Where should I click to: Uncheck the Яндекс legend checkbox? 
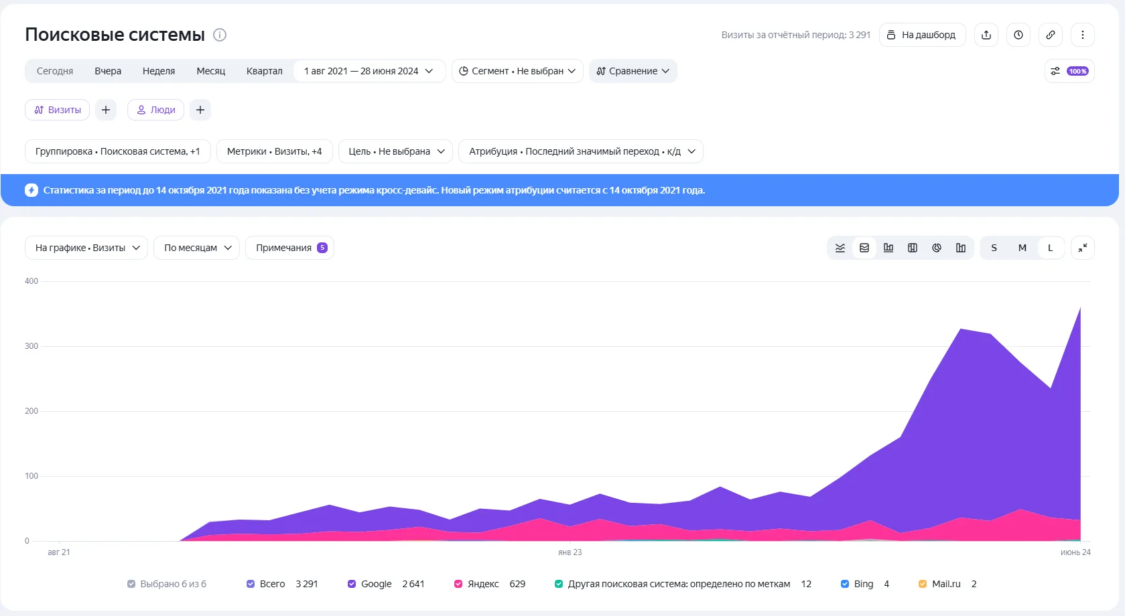[x=458, y=584]
